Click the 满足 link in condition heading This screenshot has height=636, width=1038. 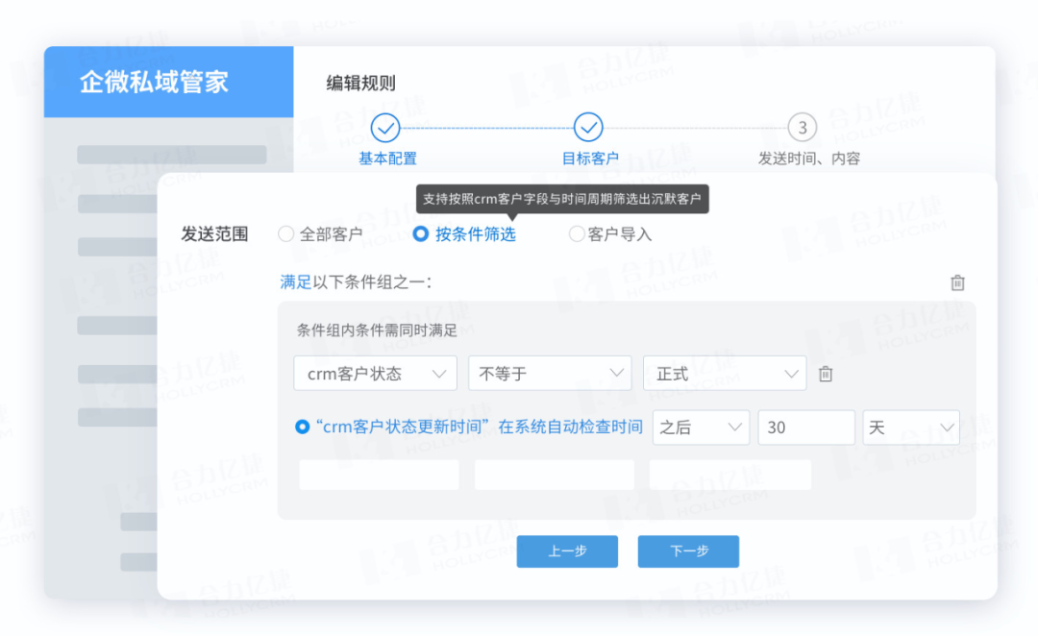[295, 282]
